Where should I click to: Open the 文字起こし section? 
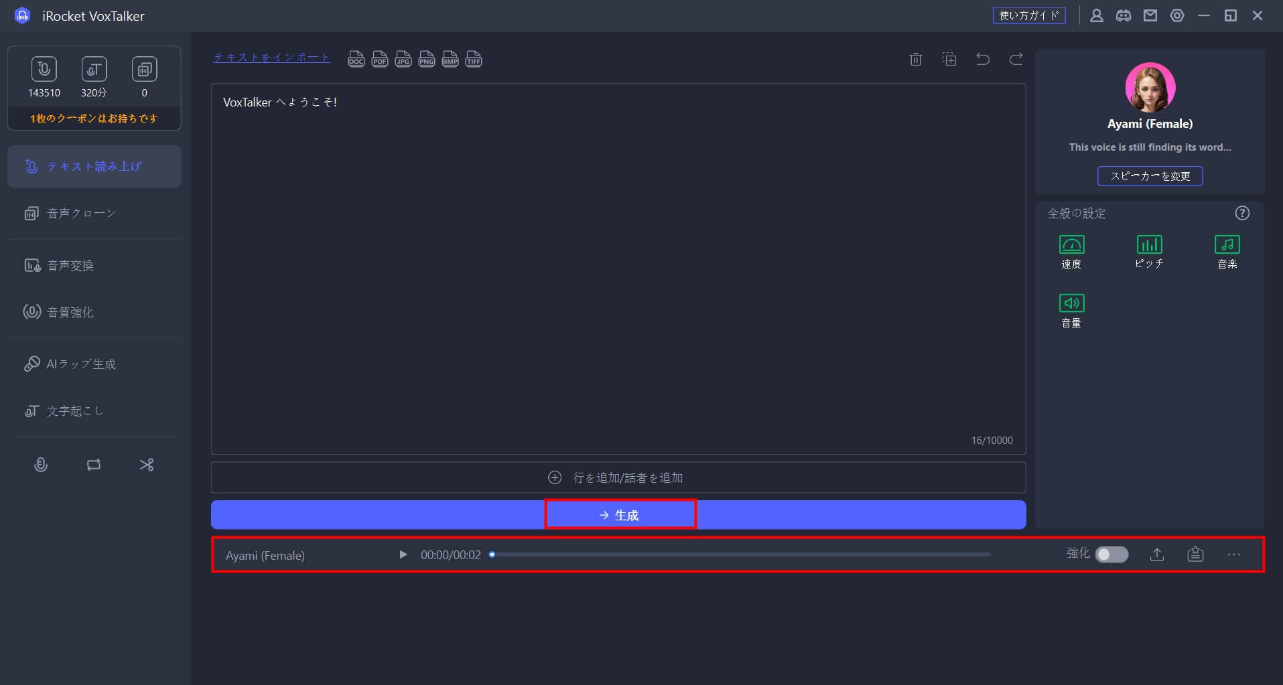(94, 410)
